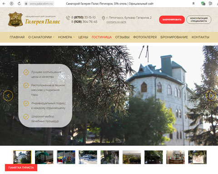Click the golden crest logo of Галерея Палас
This screenshot has height=174, width=218.
coord(15,19)
